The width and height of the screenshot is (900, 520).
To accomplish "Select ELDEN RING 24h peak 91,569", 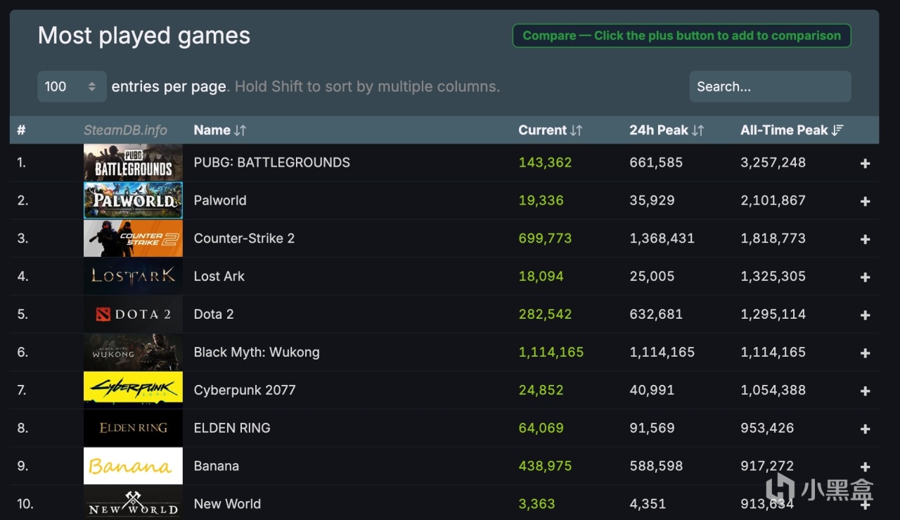I will click(652, 428).
